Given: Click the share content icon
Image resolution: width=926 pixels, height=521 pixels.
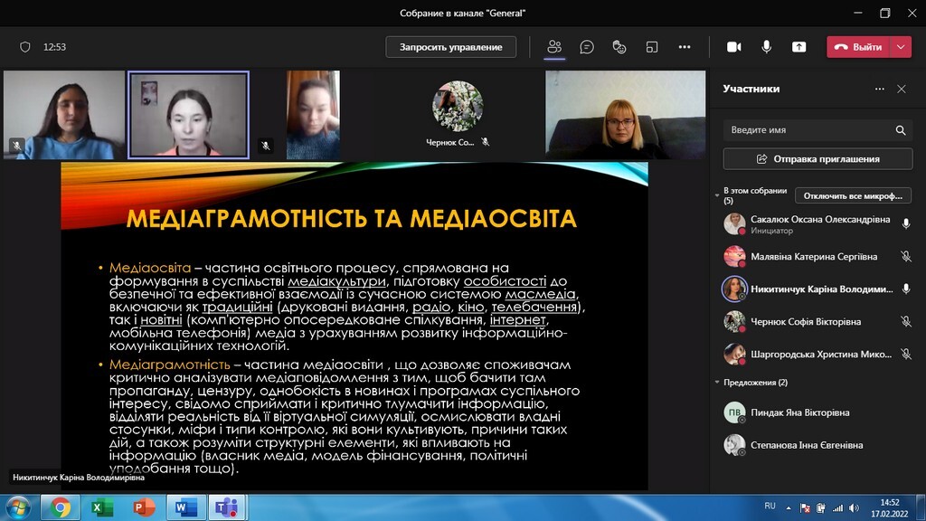Looking at the screenshot, I should click(798, 47).
